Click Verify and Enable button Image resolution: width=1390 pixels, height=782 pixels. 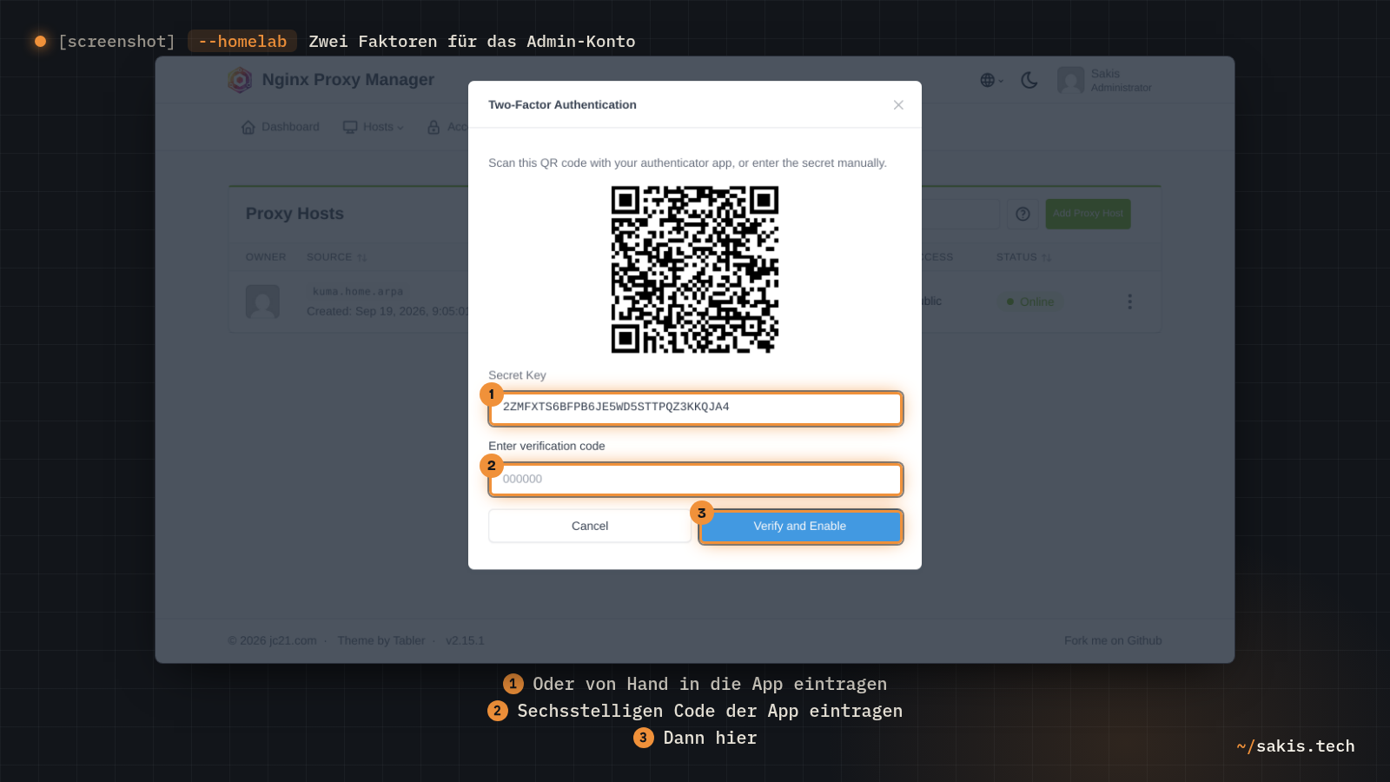coord(800,526)
